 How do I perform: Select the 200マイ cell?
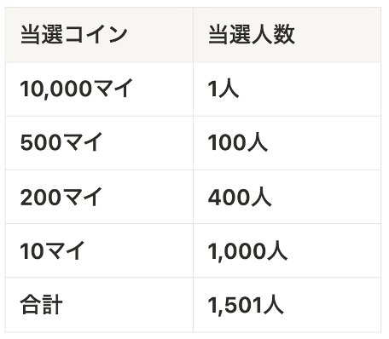[x=99, y=197]
